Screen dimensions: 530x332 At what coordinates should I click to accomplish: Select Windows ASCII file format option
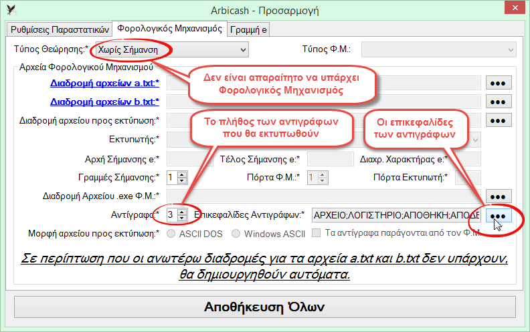(236, 234)
